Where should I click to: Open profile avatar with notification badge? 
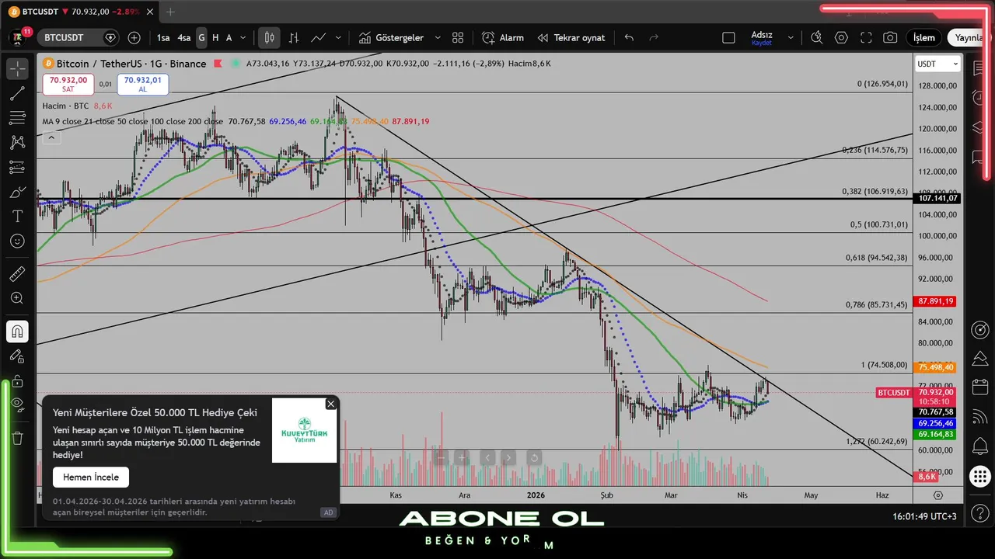click(x=19, y=36)
